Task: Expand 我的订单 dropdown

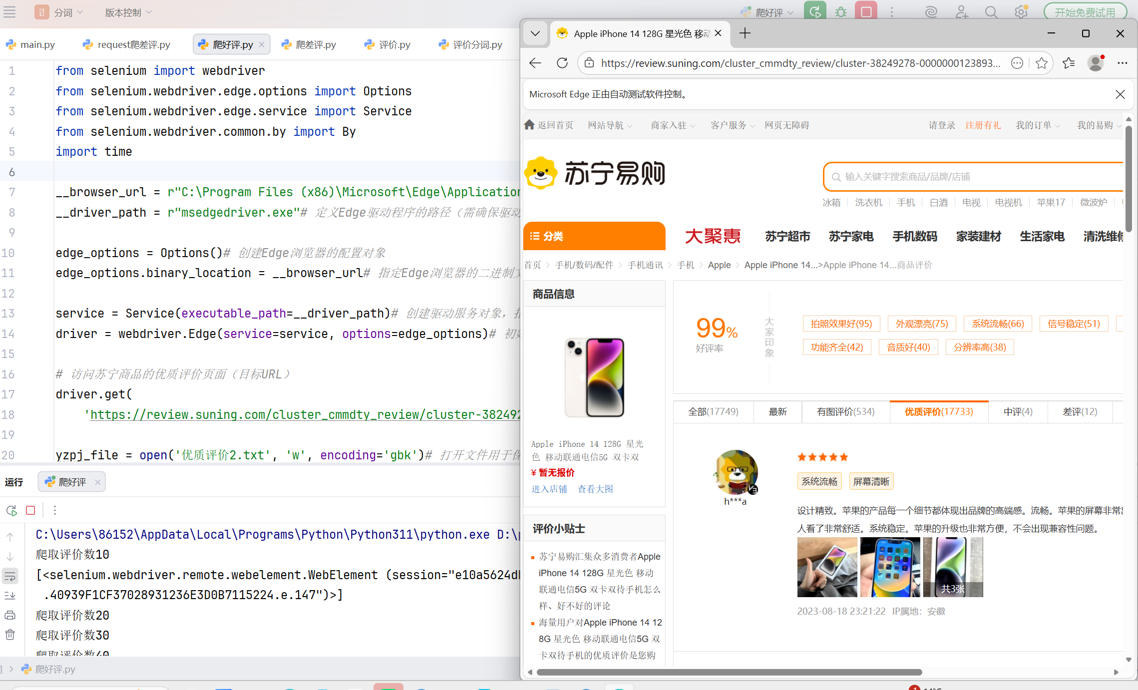Action: click(x=1038, y=125)
